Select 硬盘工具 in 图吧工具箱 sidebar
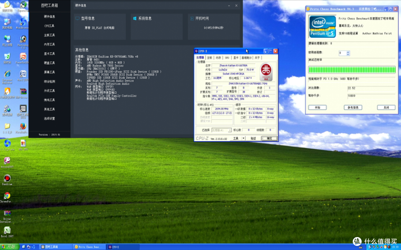Screen dimensions: 401x250 (49, 63)
